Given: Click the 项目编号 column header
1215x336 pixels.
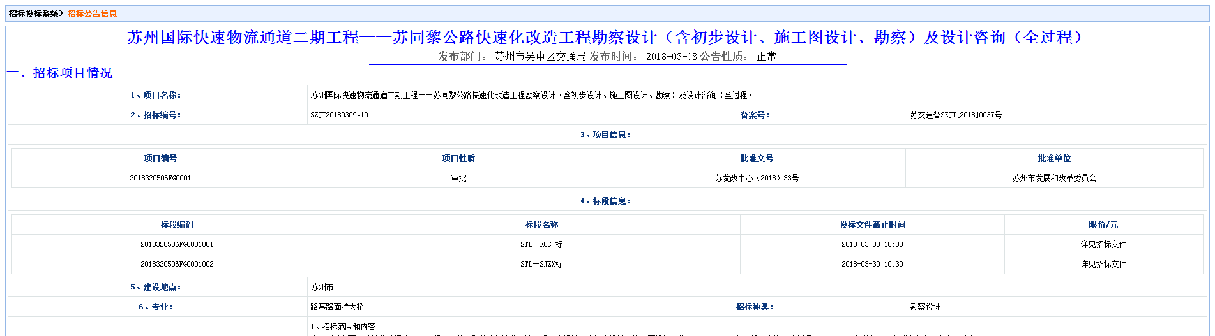Looking at the screenshot, I should [160, 158].
